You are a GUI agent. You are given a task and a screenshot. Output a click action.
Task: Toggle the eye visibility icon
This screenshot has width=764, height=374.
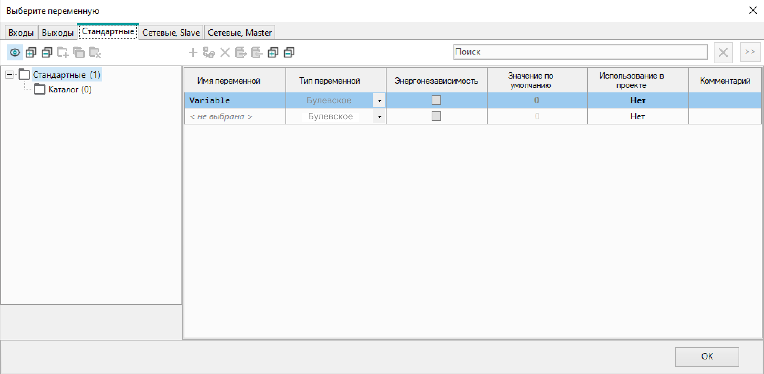click(15, 53)
